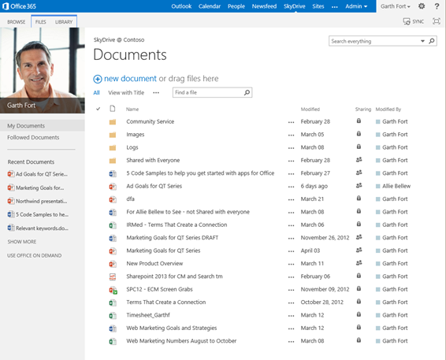446x360 pixels.
Task: Click PowerPoint icon beside Northwind presentation recent item
Action: [x=11, y=201]
